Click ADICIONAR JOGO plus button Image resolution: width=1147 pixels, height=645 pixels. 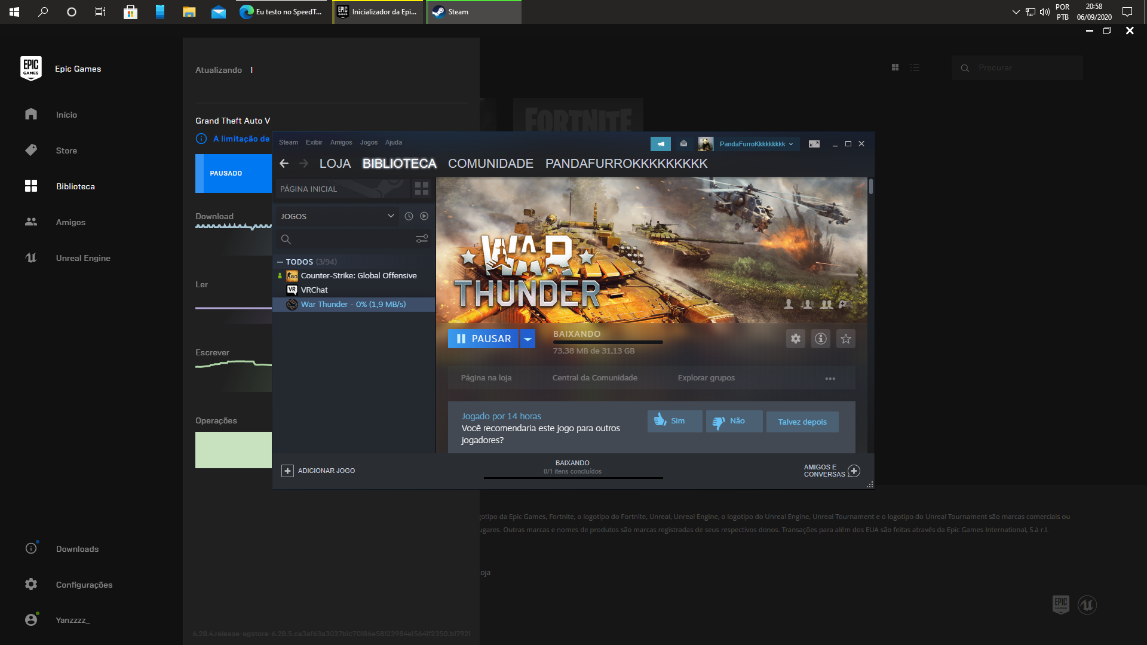point(287,471)
